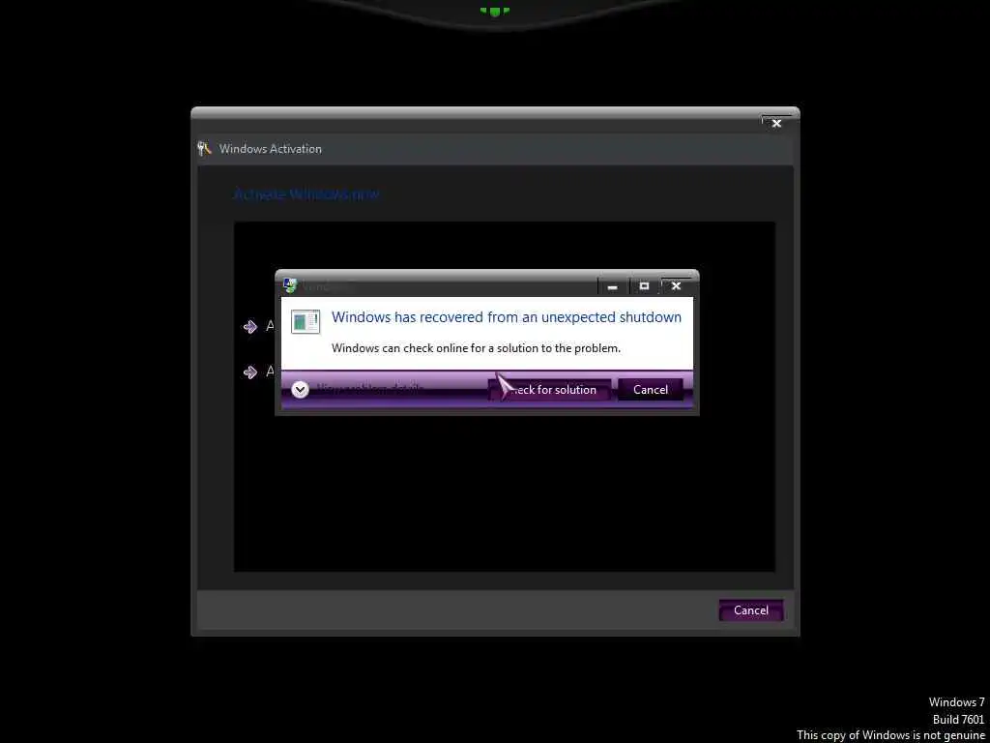Maximize the unexpected shutdown dialog
The image size is (990, 743).
click(644, 286)
